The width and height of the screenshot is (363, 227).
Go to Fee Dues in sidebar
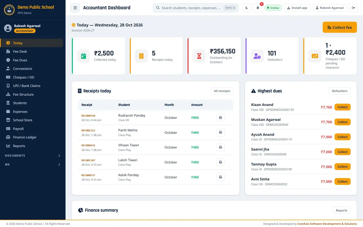32,60
